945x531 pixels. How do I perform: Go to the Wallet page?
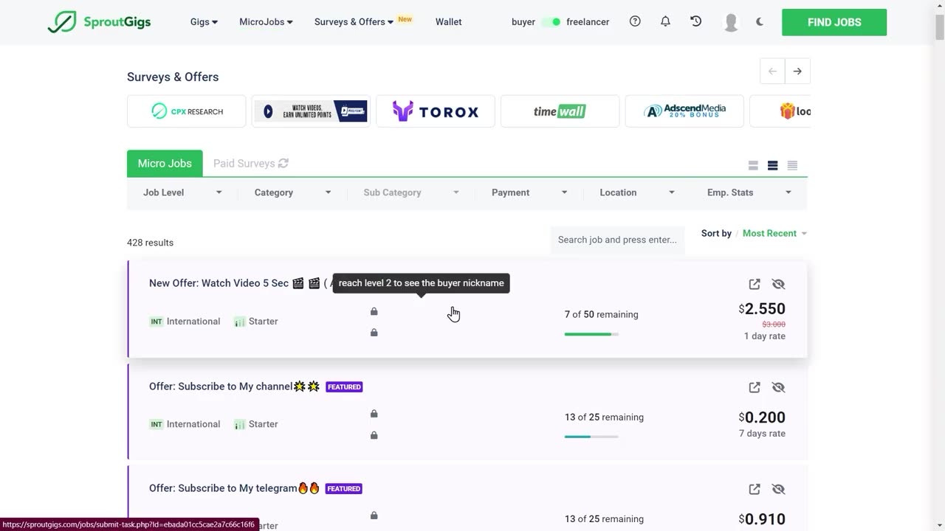(x=448, y=22)
